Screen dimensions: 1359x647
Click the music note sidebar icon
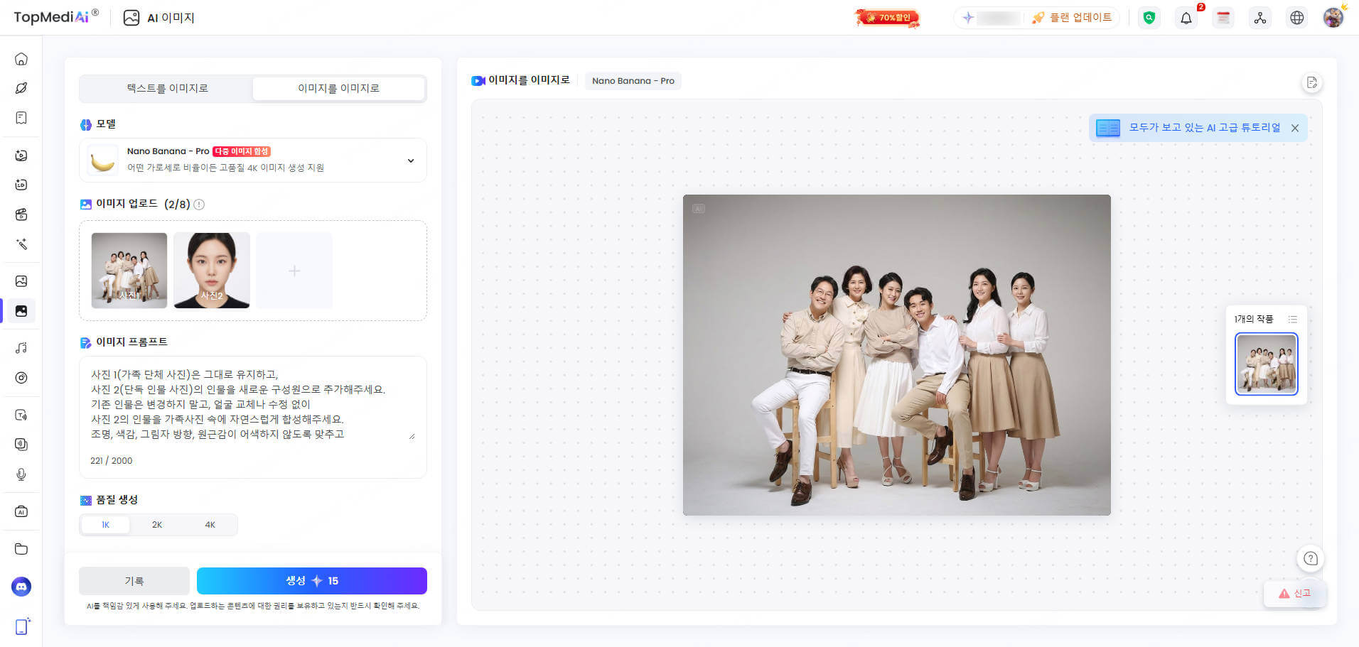21,348
